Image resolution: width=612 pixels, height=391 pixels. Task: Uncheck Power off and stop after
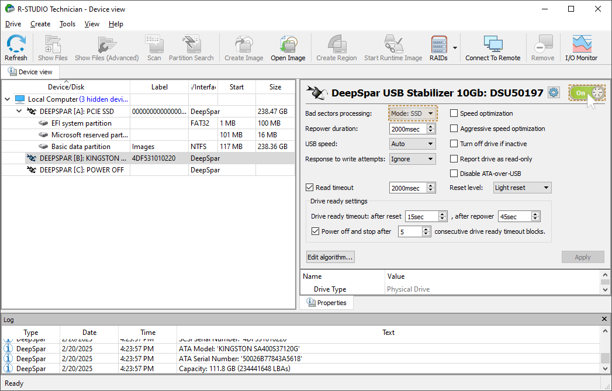tap(316, 231)
